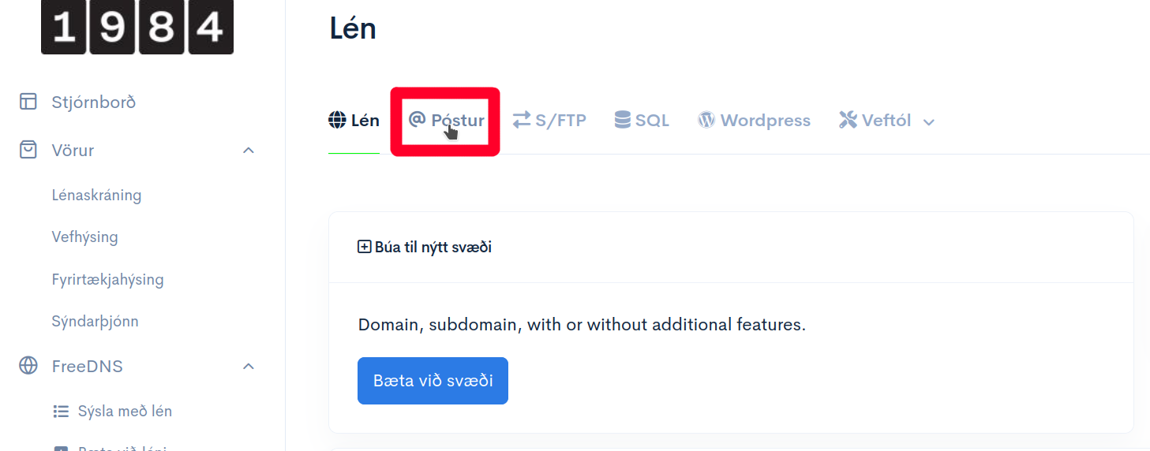Switch to the Póstur tab
1150x451 pixels.
447,121
